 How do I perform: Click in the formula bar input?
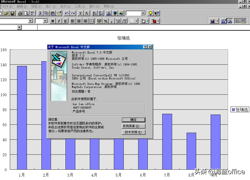pyautogui.click(x=143, y=27)
